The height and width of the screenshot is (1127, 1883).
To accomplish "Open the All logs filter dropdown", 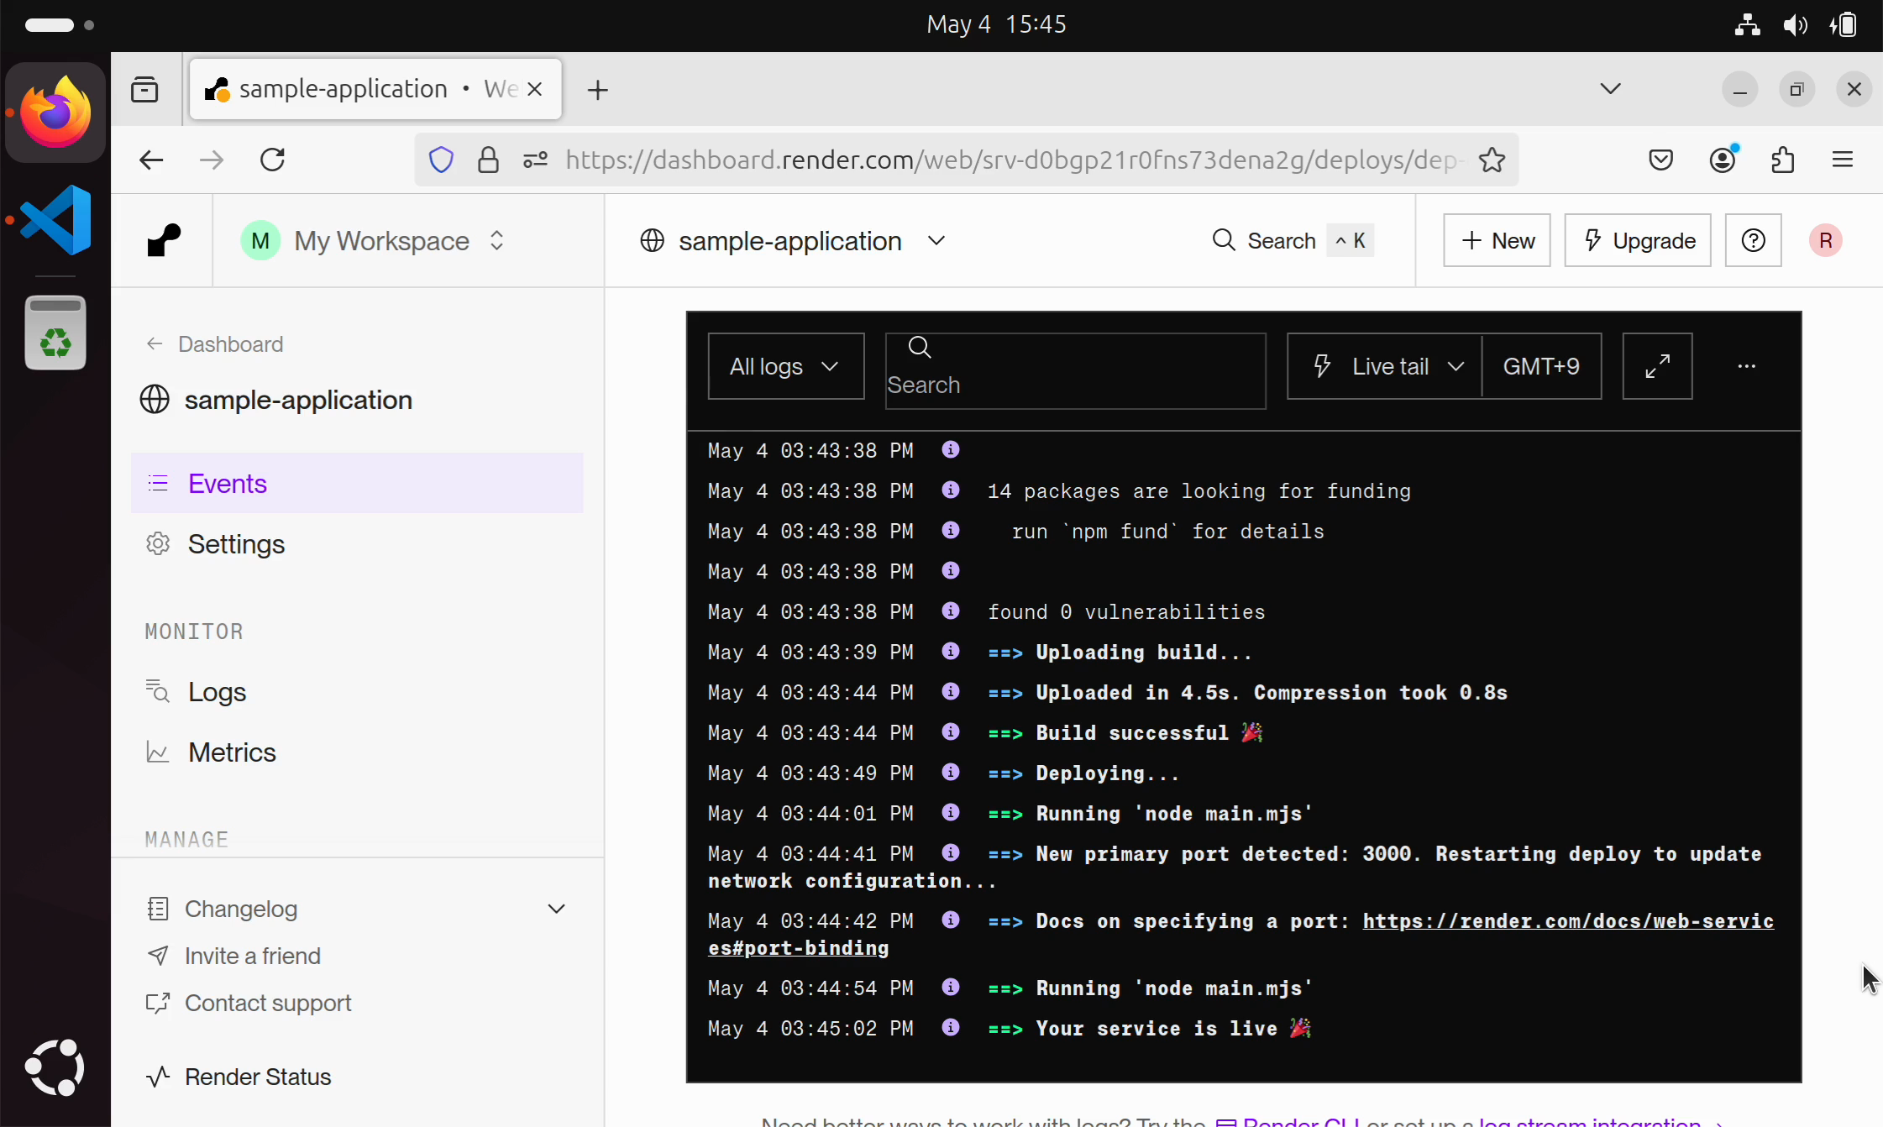I will 785,366.
